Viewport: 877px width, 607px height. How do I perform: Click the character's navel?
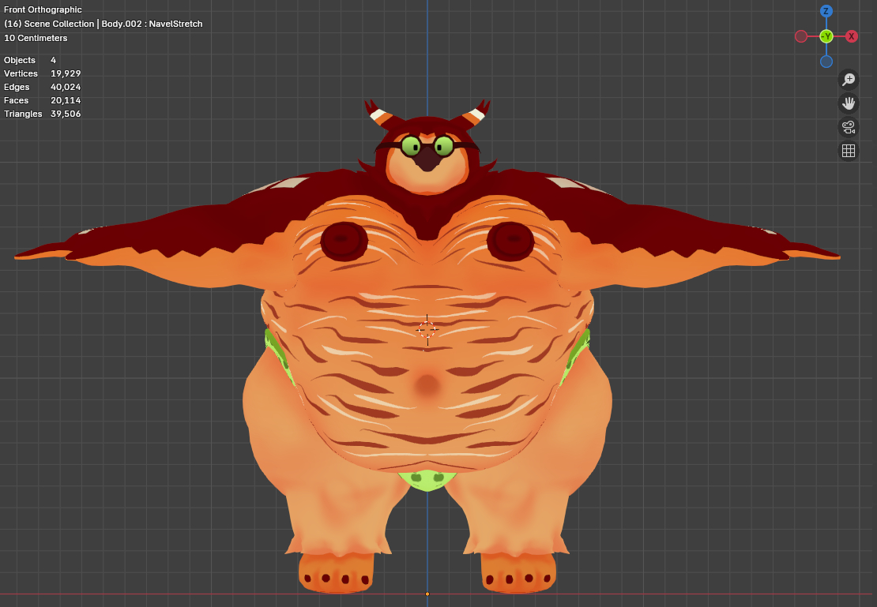point(427,385)
